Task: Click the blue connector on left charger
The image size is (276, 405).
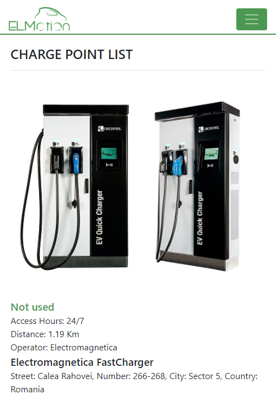Action: [76, 162]
